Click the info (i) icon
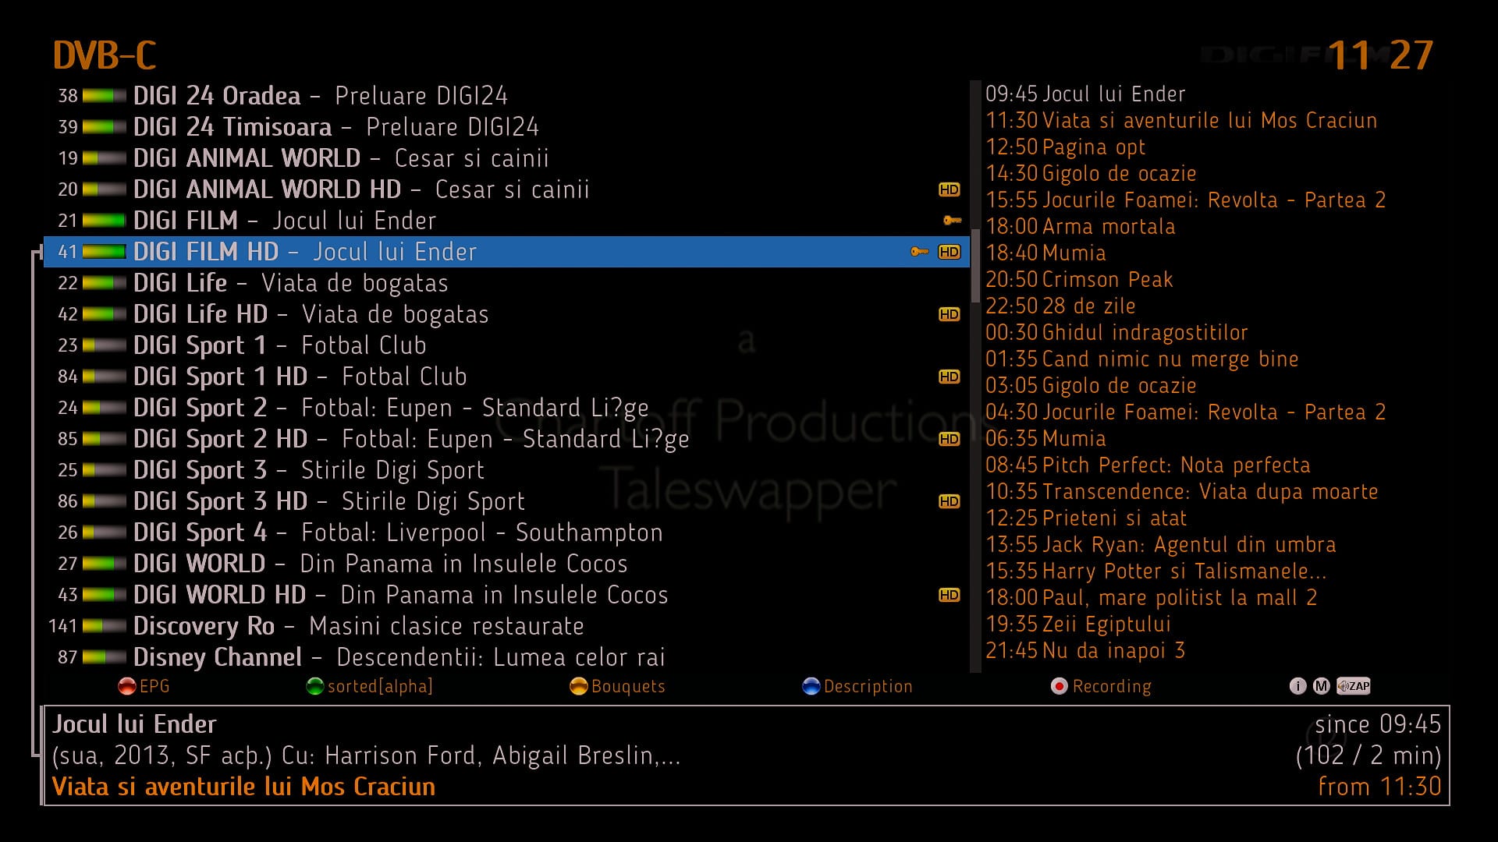The image size is (1498, 842). coord(1297,686)
